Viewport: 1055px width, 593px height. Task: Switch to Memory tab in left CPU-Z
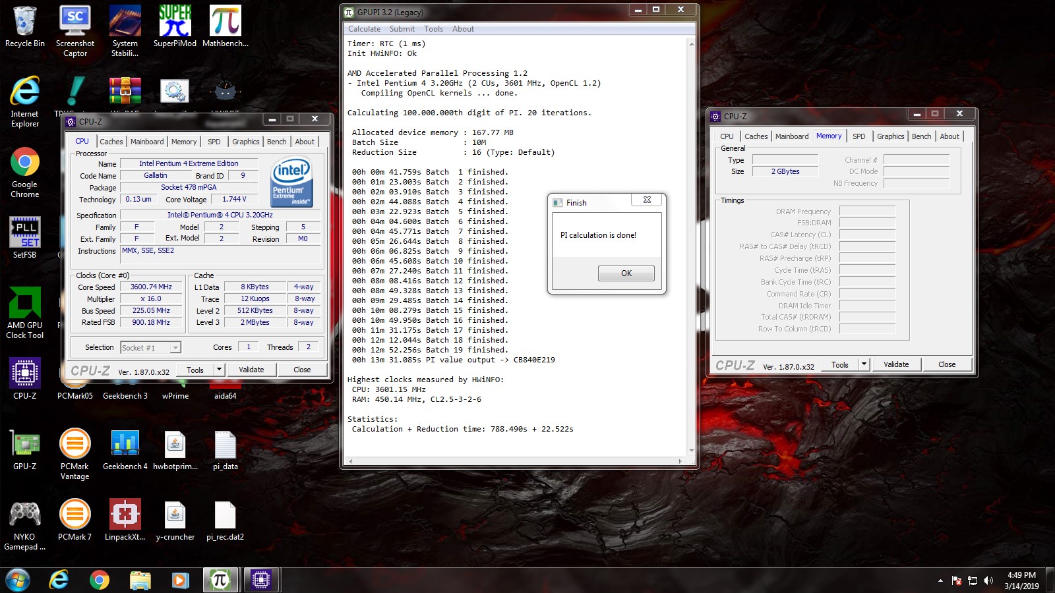[x=184, y=142]
